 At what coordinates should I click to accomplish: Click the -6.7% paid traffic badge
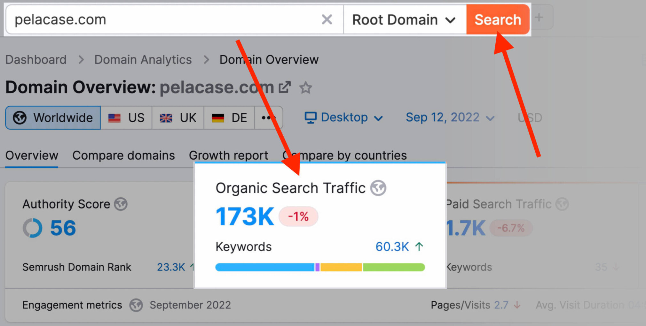(x=511, y=228)
